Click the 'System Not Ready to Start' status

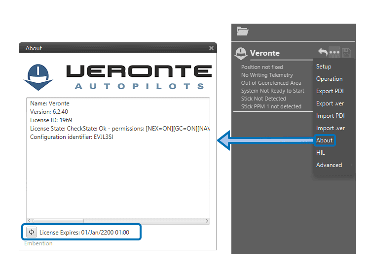point(272,91)
